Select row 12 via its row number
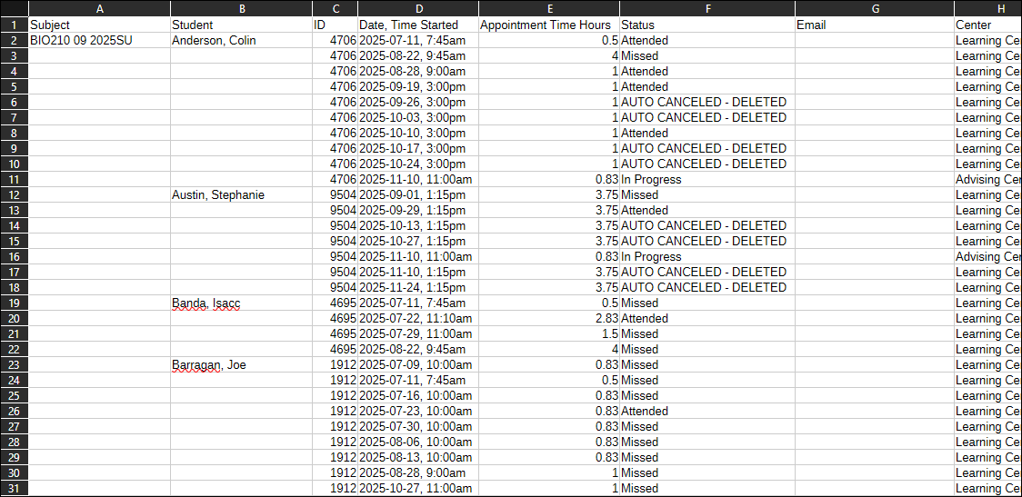The image size is (1022, 497). (14, 194)
